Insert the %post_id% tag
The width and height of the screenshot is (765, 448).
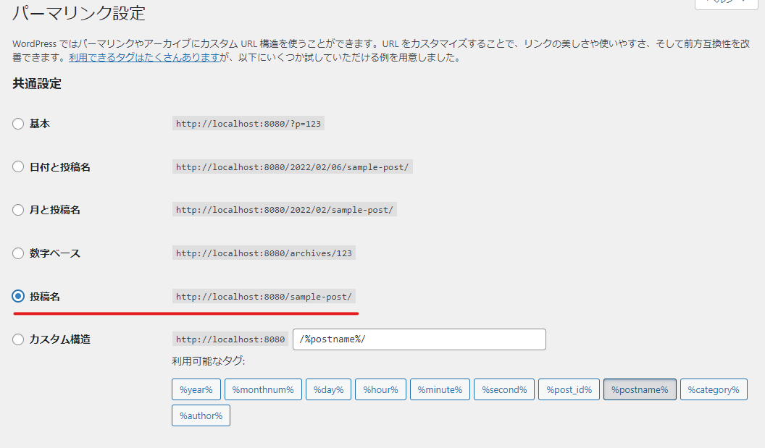click(x=569, y=389)
